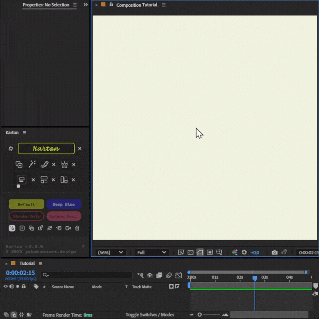Click the magic wand icon in Karton

pyautogui.click(x=32, y=164)
